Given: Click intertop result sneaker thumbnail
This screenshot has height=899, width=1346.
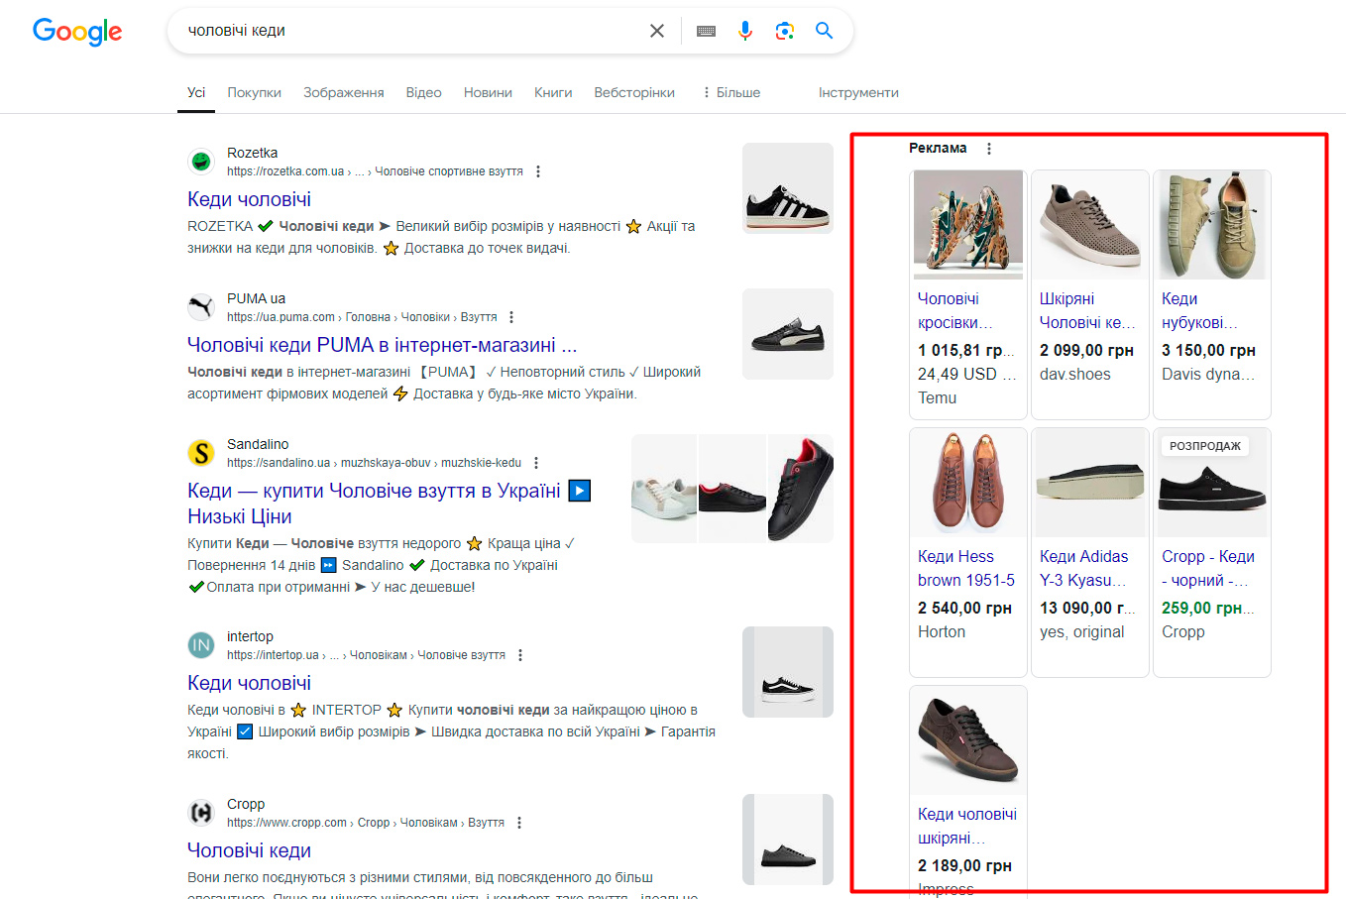Looking at the screenshot, I should tap(788, 672).
